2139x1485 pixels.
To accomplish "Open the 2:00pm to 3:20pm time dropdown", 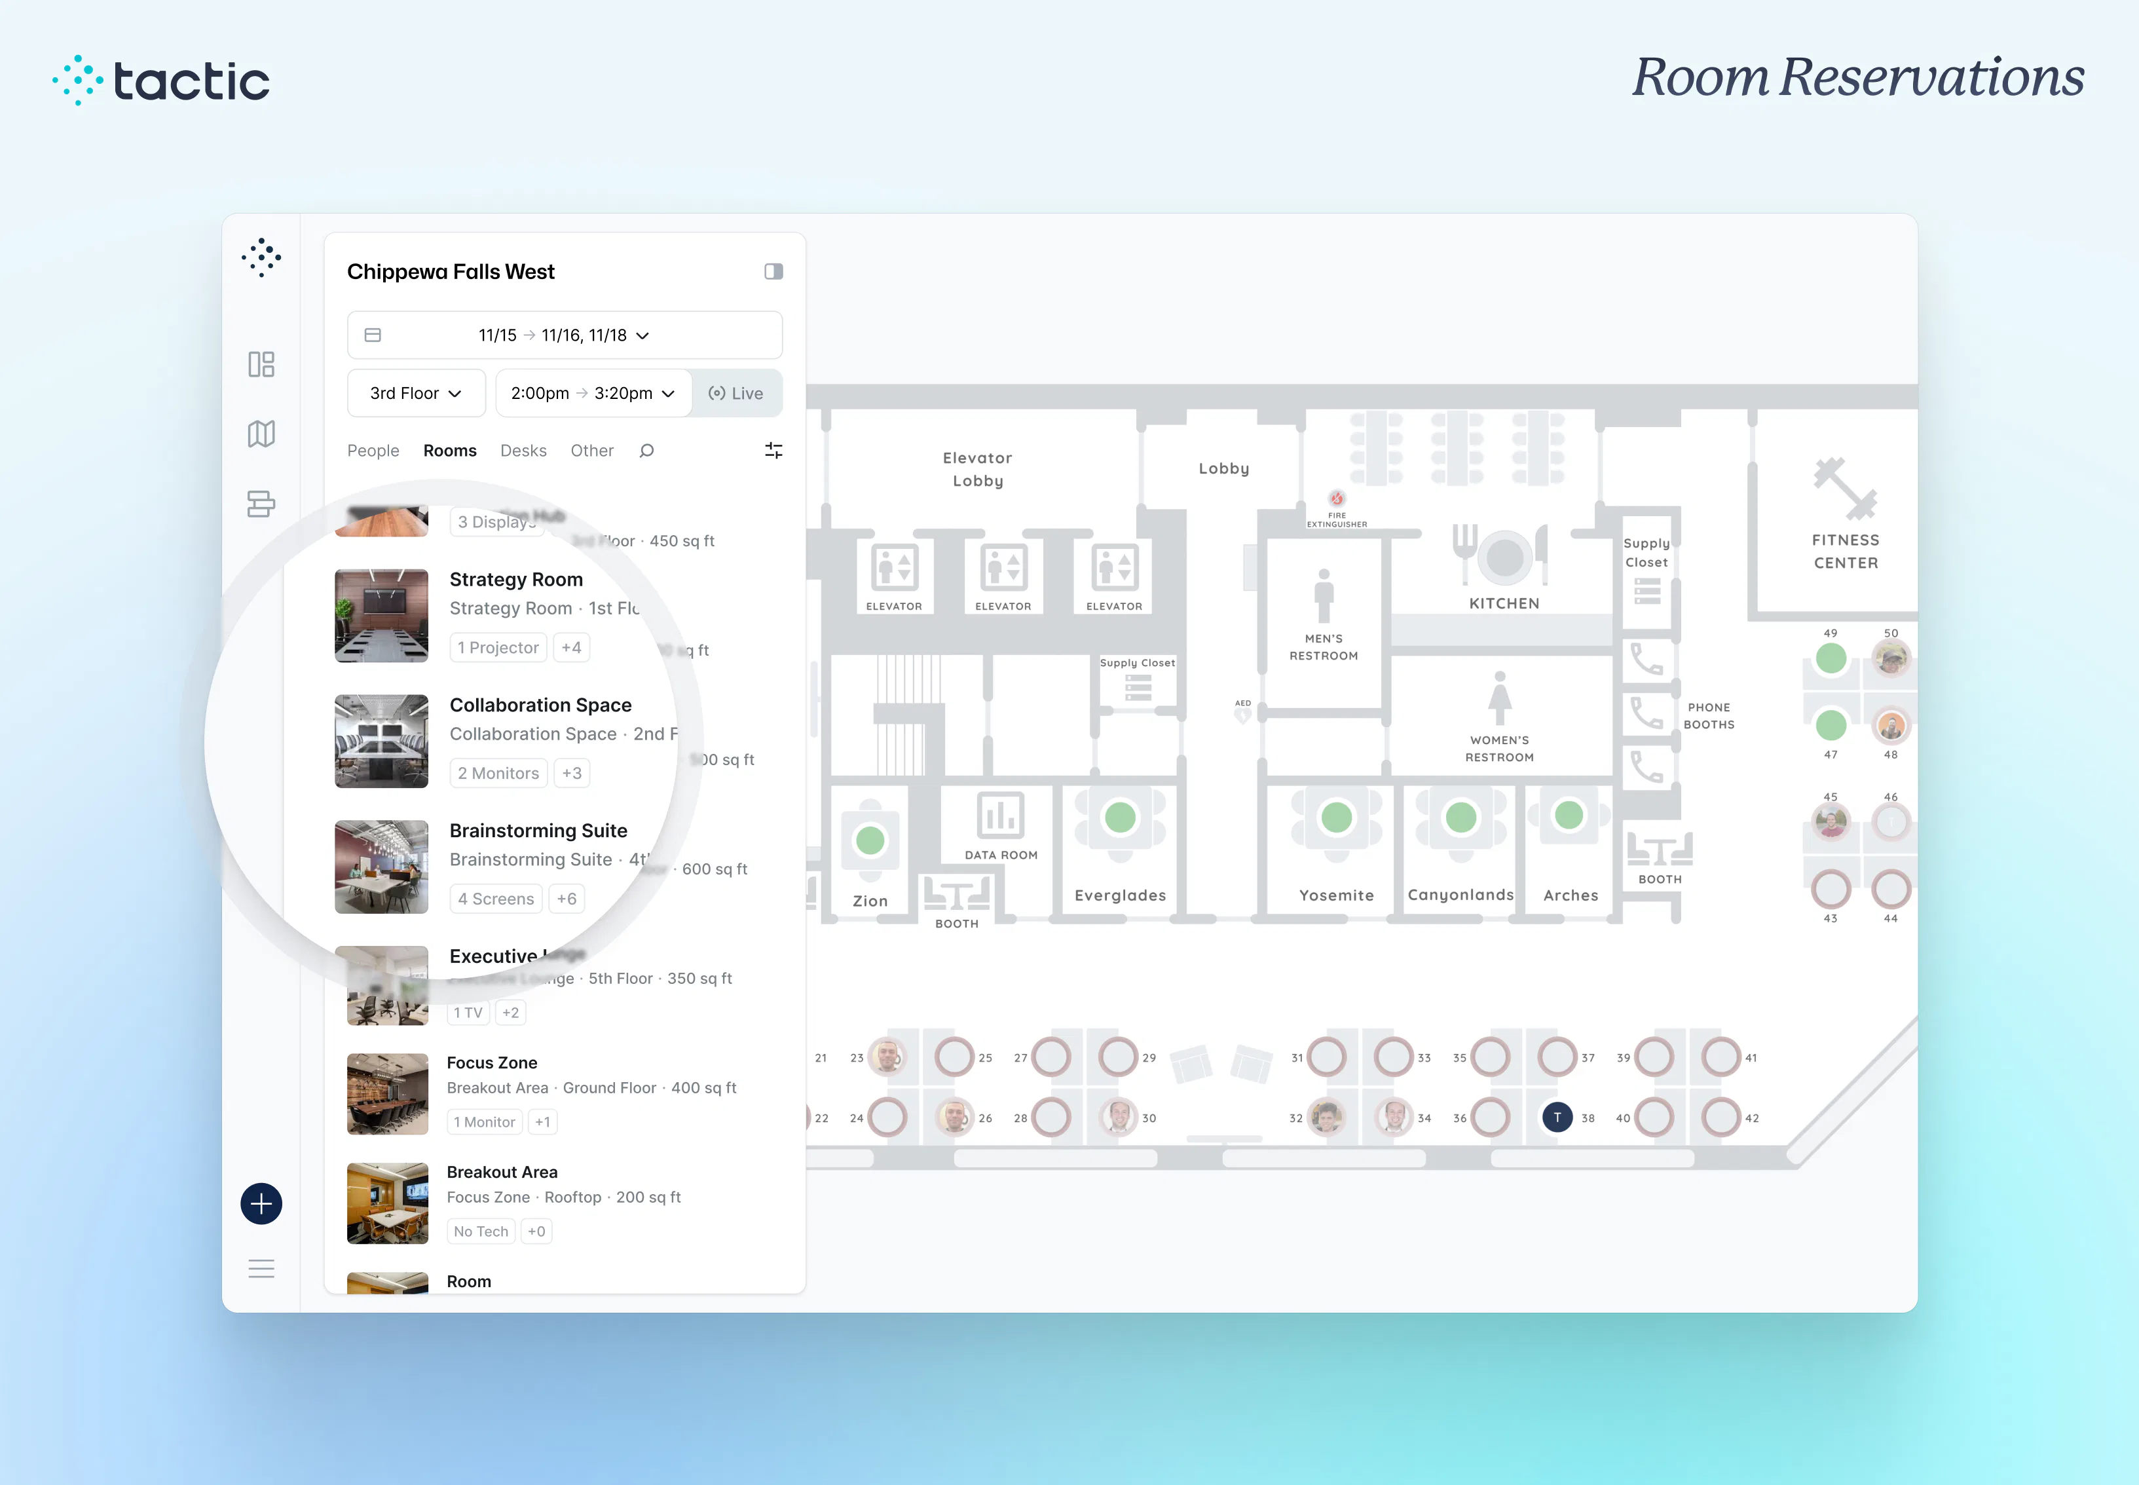I will (593, 394).
